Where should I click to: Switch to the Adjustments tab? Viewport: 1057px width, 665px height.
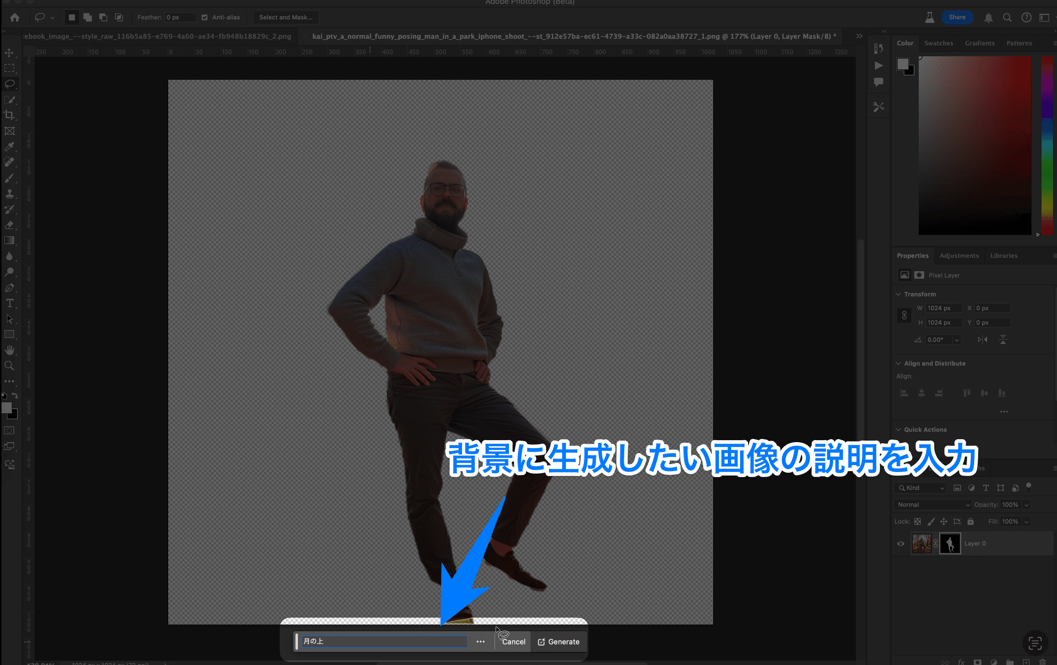click(959, 256)
